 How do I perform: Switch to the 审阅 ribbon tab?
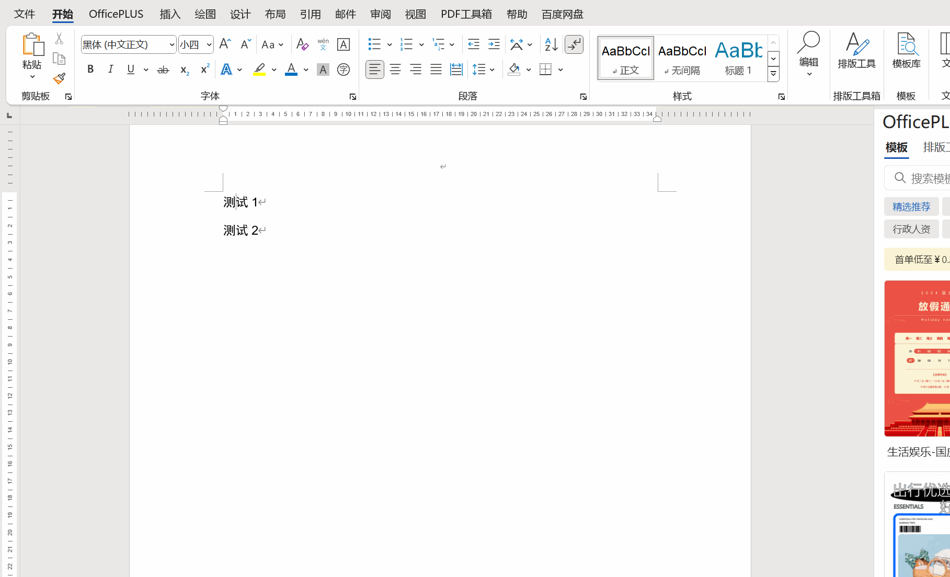(x=381, y=14)
